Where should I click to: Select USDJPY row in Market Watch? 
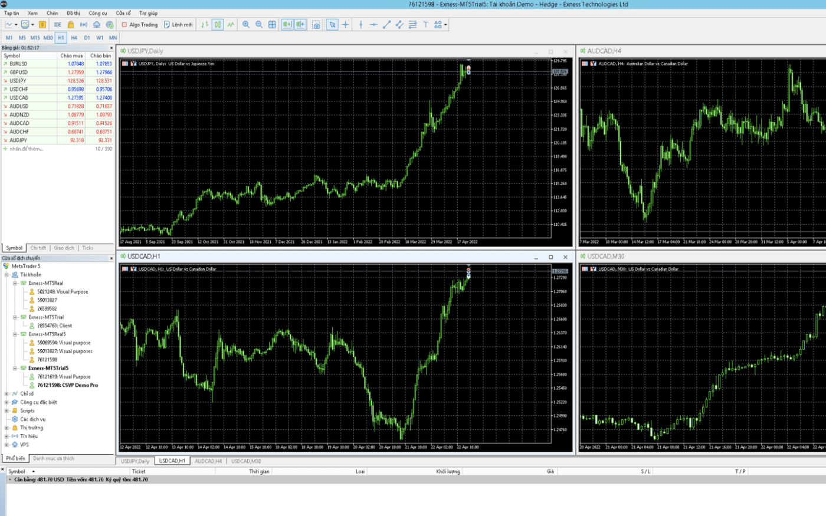[x=18, y=81]
